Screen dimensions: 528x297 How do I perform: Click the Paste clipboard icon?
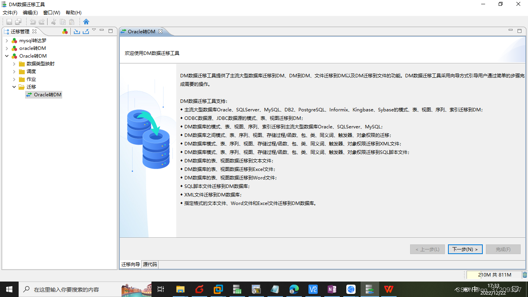72,22
